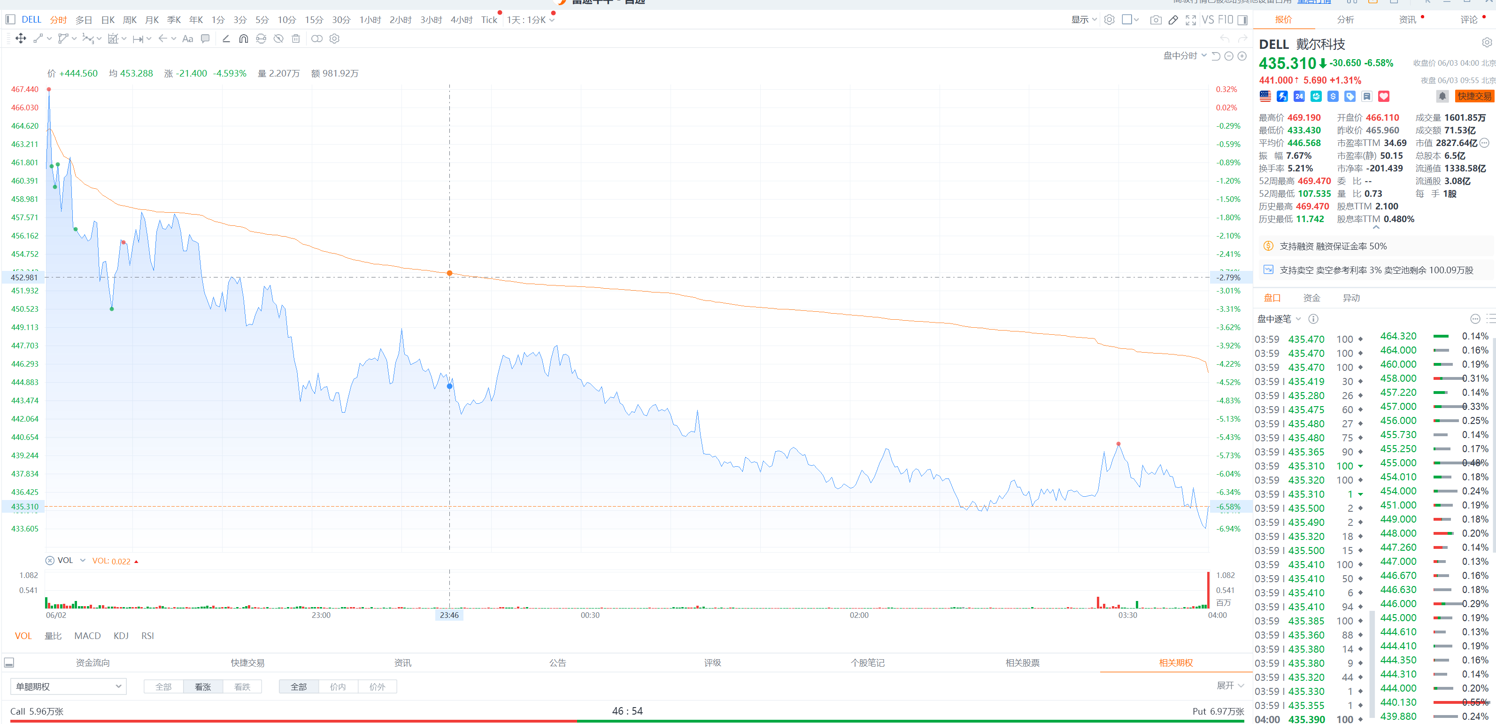
Task: Open VOL indicator dropdown arrow
Action: tap(83, 560)
